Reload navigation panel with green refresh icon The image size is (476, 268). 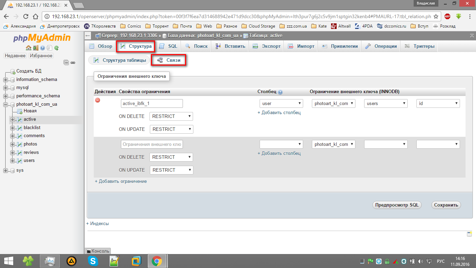56,48
